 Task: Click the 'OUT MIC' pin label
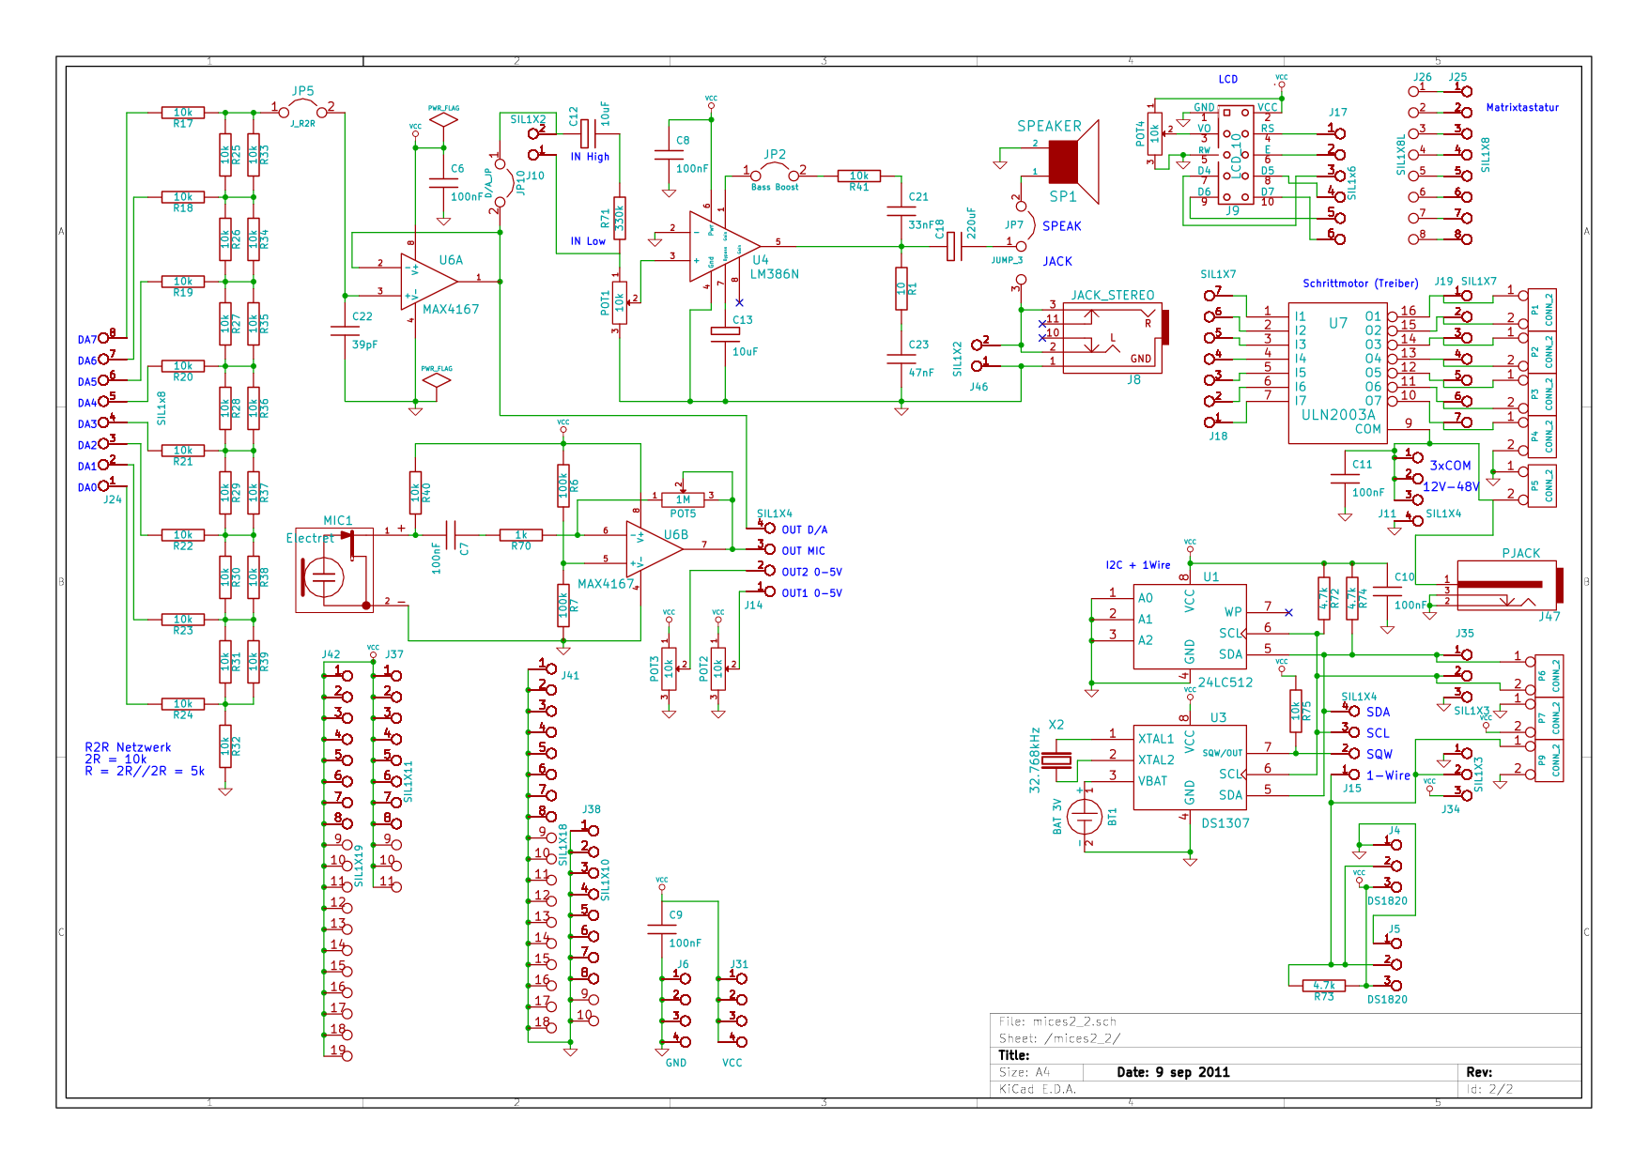click(804, 551)
